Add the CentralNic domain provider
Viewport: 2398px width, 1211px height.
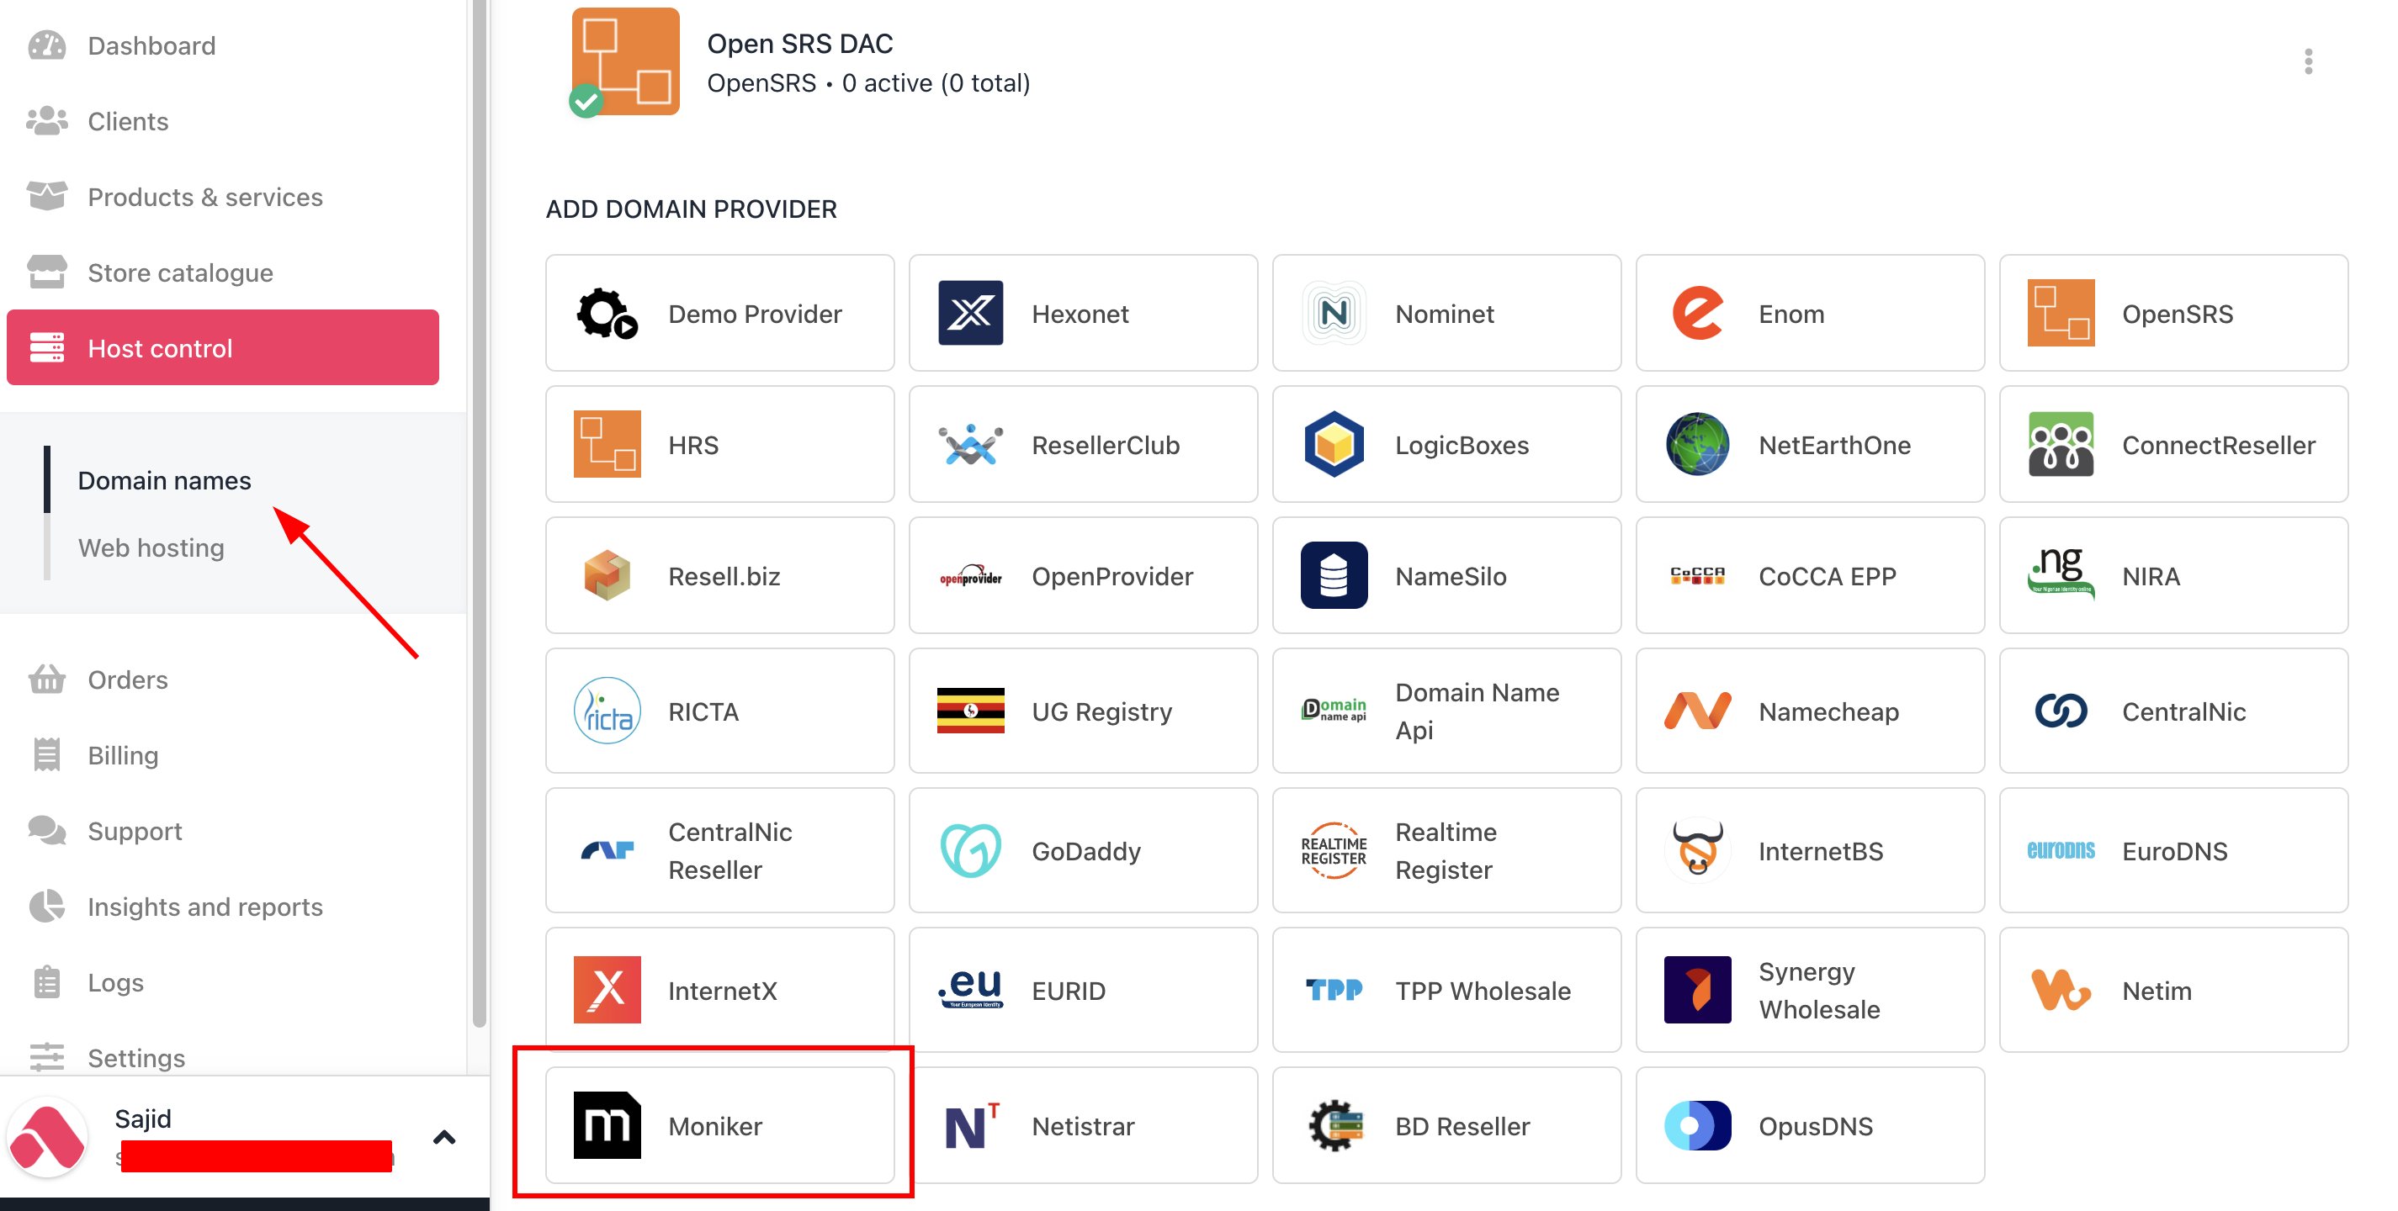point(2173,711)
